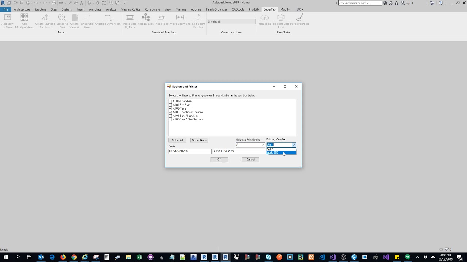The image size is (467, 262).
Task: Click the Select None button
Action: pyautogui.click(x=199, y=140)
